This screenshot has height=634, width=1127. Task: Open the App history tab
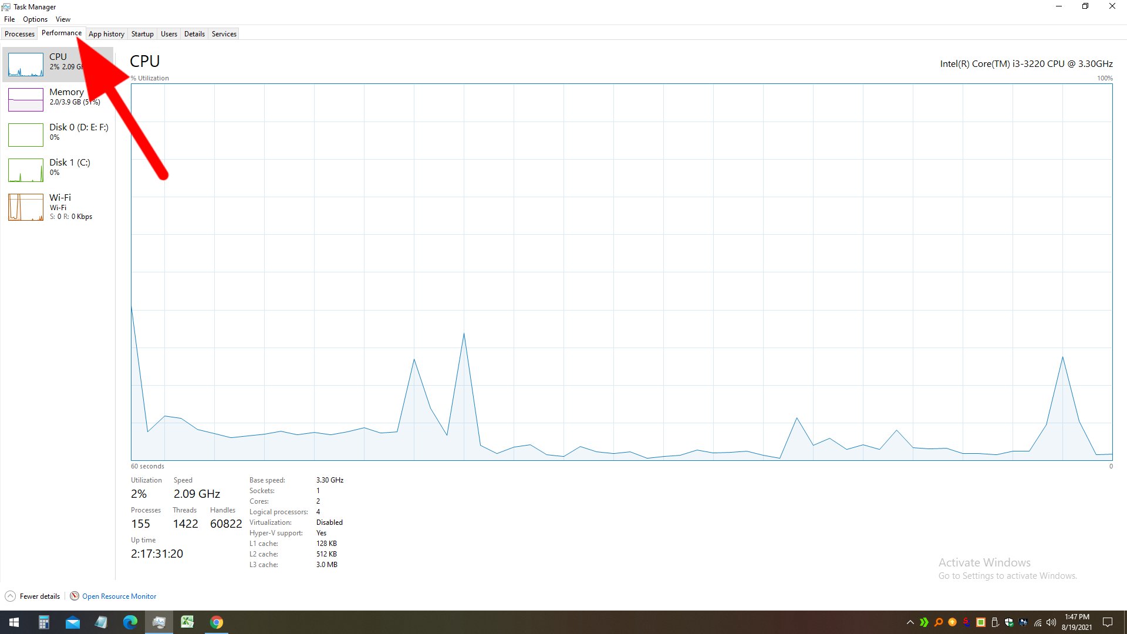coord(106,33)
